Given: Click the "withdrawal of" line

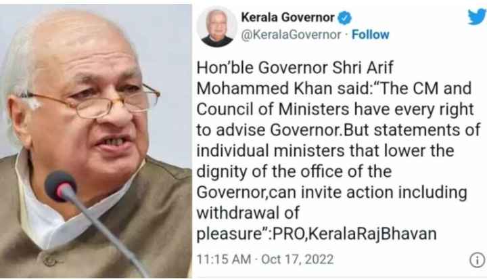Looking at the screenshot, I should (x=248, y=213).
